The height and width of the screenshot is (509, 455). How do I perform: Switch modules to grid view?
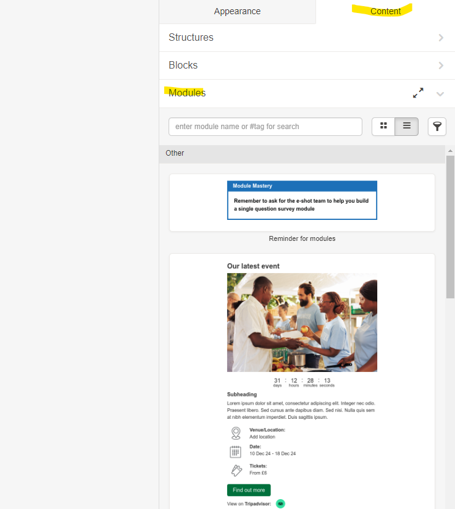[383, 127]
